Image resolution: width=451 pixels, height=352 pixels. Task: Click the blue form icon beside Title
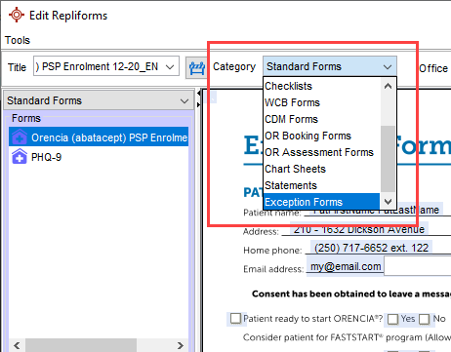tap(197, 67)
